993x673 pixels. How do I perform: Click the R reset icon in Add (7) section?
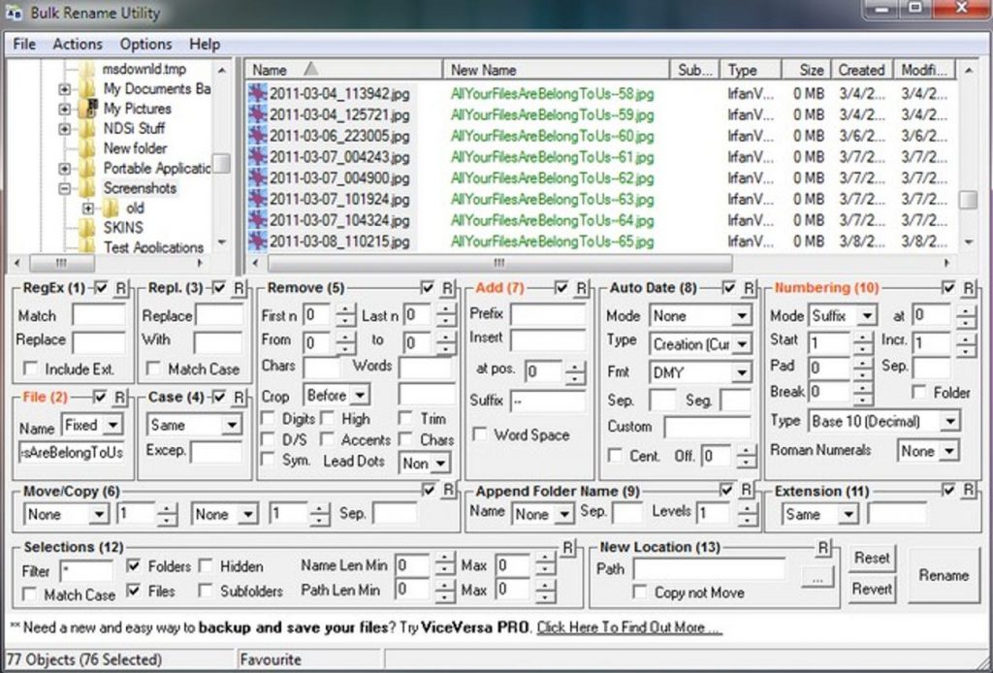pyautogui.click(x=582, y=288)
